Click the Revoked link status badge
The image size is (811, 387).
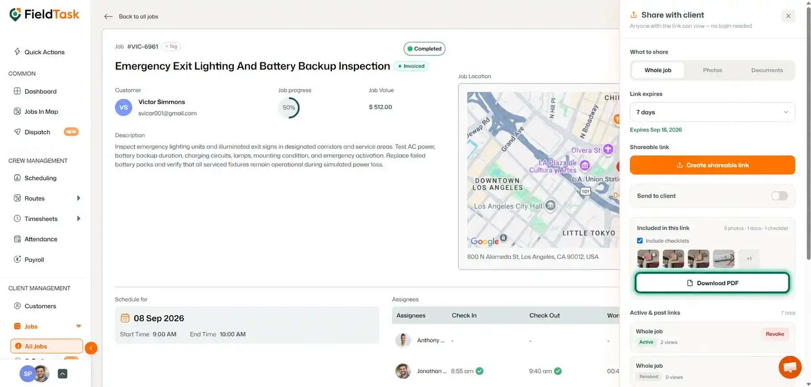tap(649, 377)
